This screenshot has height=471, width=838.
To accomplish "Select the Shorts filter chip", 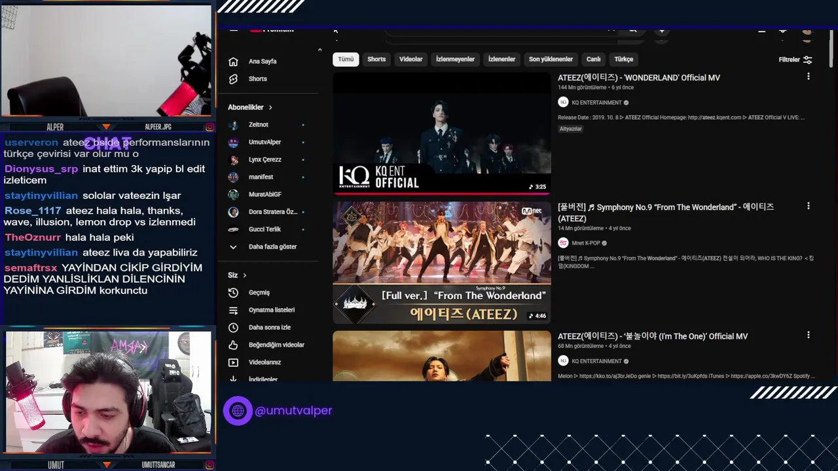I will point(376,59).
